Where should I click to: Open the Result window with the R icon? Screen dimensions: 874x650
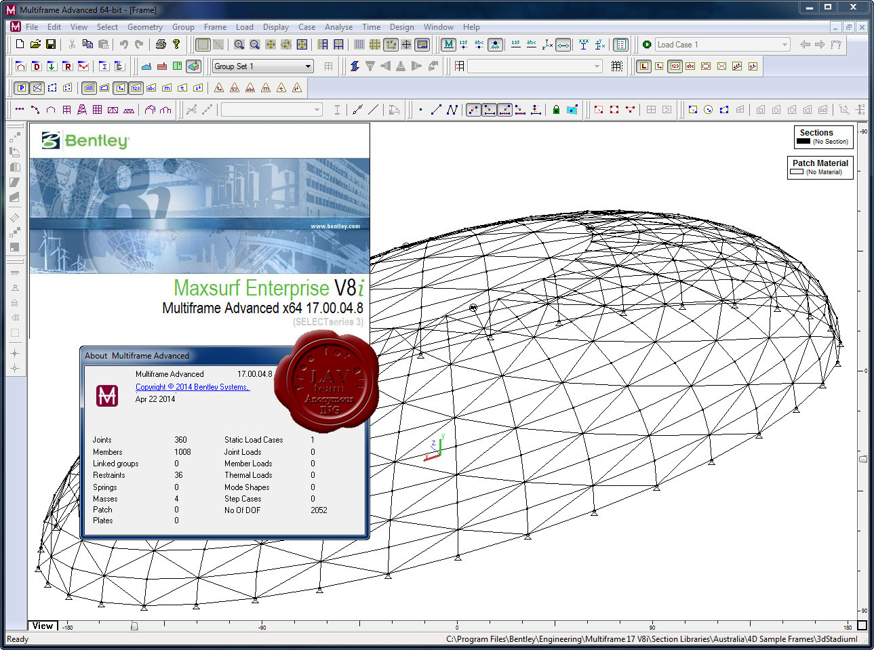[67, 66]
